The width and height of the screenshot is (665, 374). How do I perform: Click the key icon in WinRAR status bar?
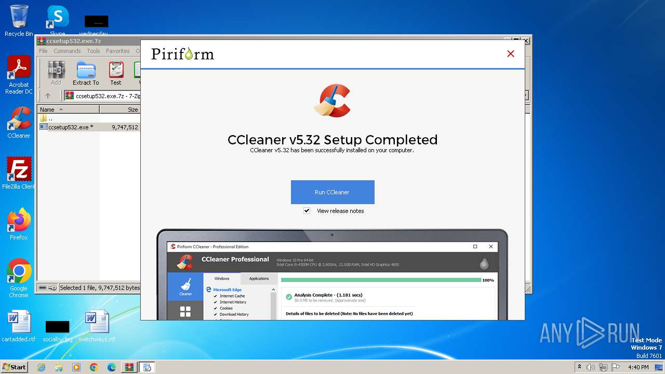pos(52,288)
